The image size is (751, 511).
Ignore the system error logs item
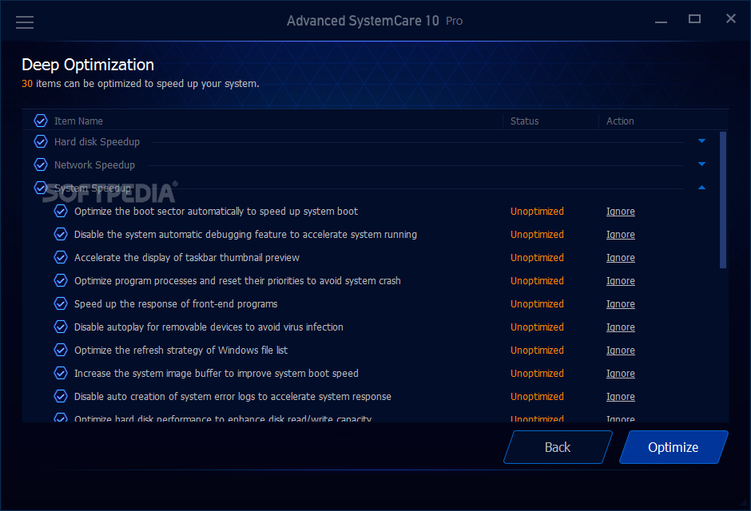(x=620, y=397)
